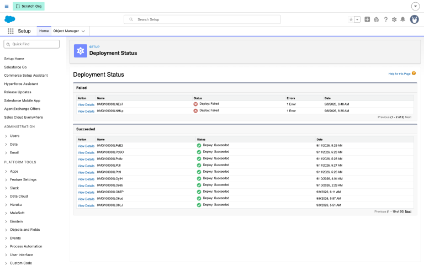This screenshot has width=424, height=265.
Task: Open Setup Home in sidebar
Action: [x=14, y=59]
